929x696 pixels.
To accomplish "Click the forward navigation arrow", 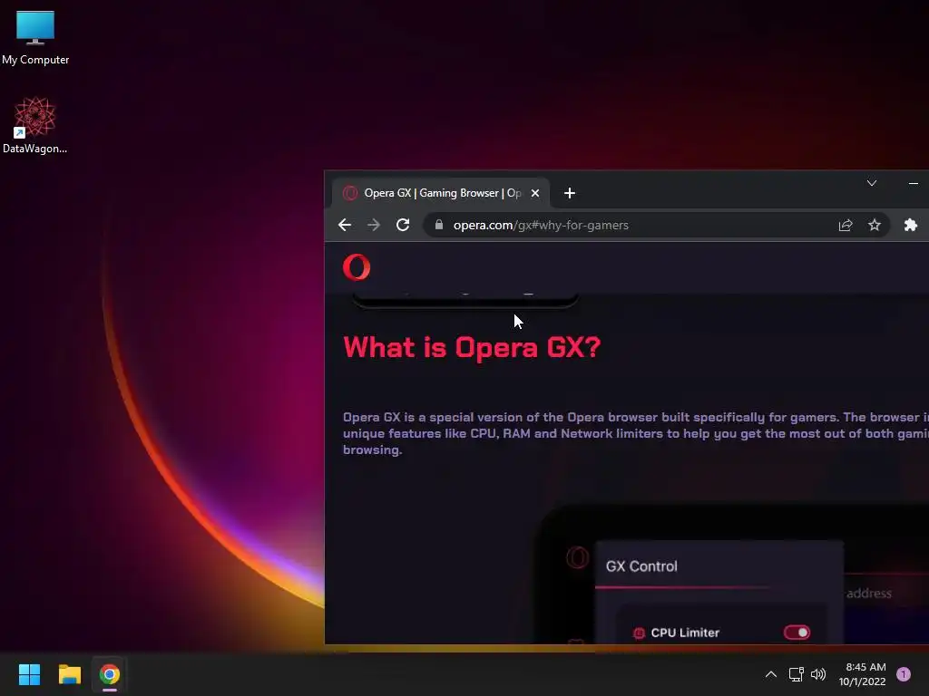I will (x=374, y=225).
